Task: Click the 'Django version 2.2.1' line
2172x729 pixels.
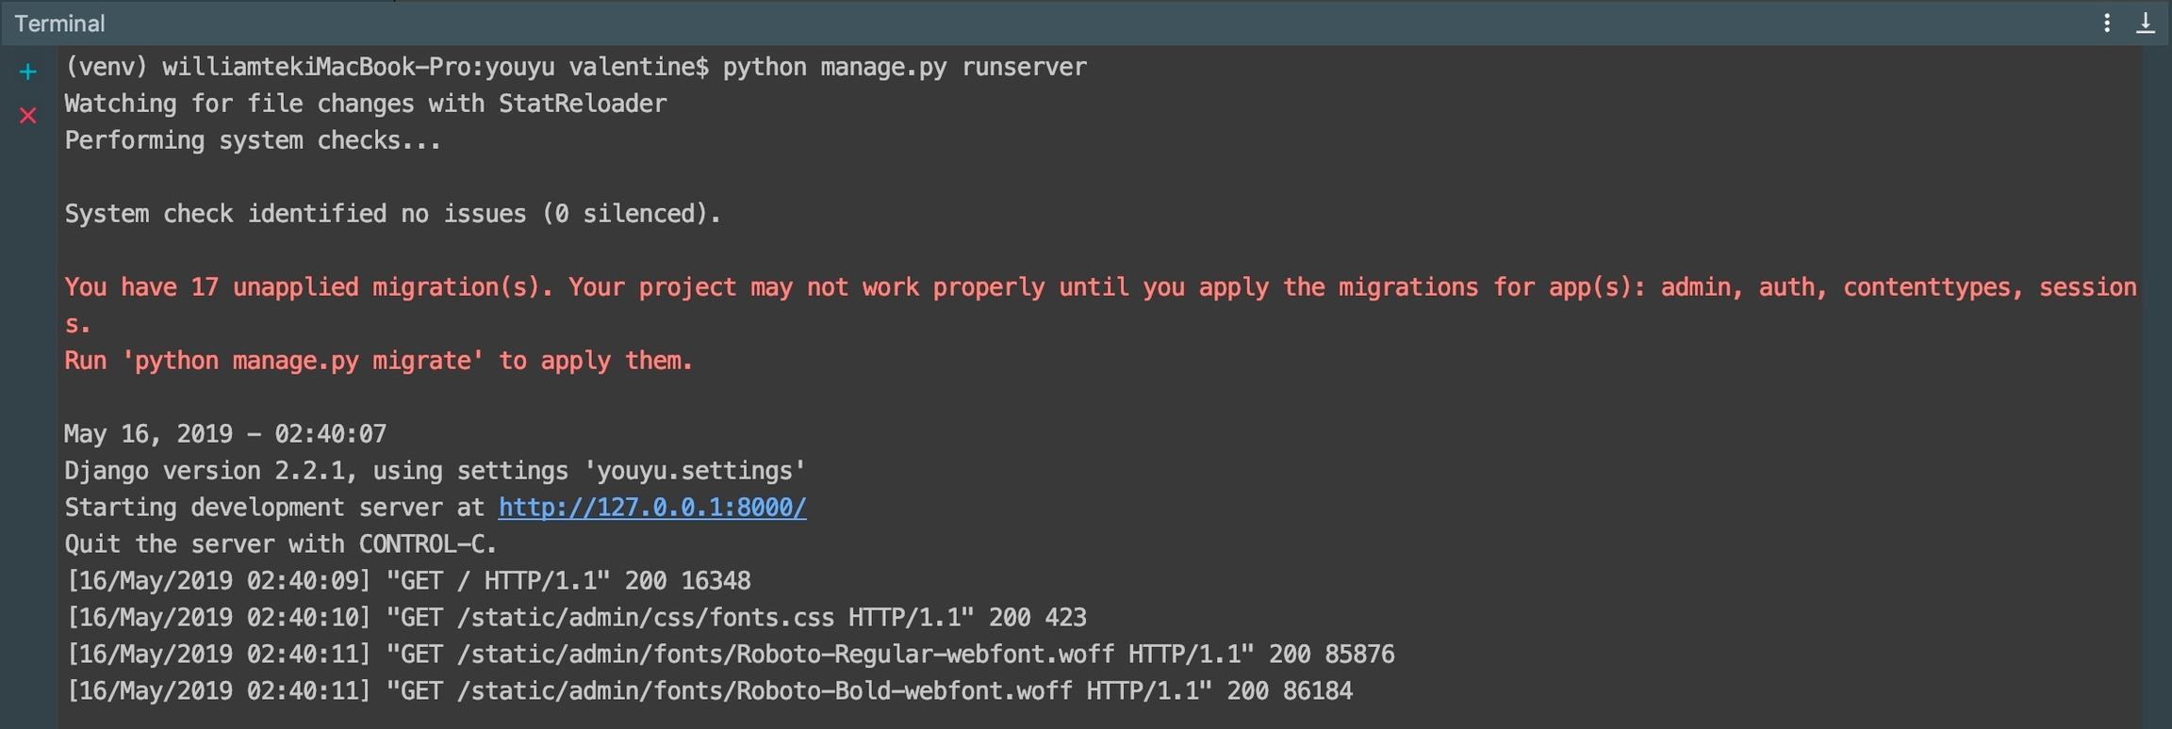Action: click(435, 471)
